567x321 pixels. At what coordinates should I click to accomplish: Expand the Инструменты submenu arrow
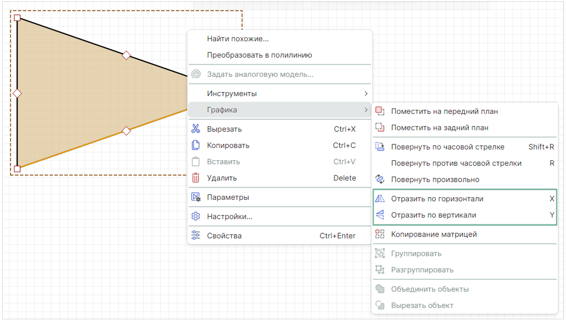click(x=366, y=94)
